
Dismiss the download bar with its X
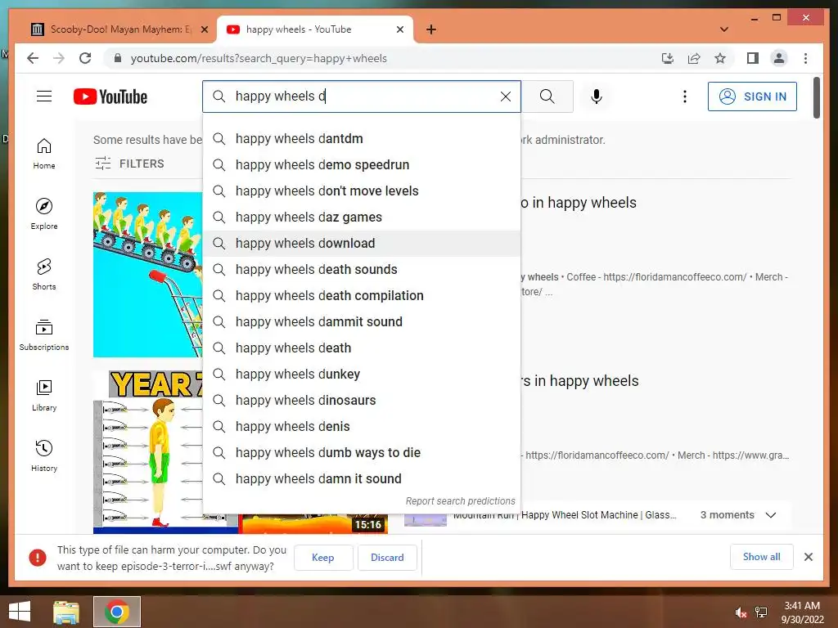point(809,557)
